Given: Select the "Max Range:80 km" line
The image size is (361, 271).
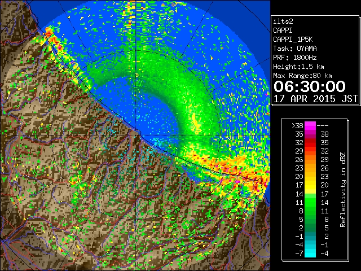Looking at the screenshot, I should [x=302, y=76].
